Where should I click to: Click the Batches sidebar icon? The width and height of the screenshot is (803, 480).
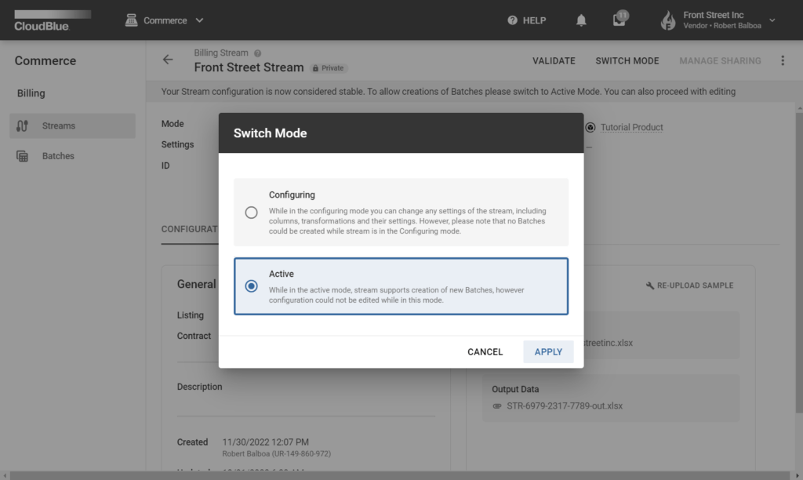tap(22, 156)
